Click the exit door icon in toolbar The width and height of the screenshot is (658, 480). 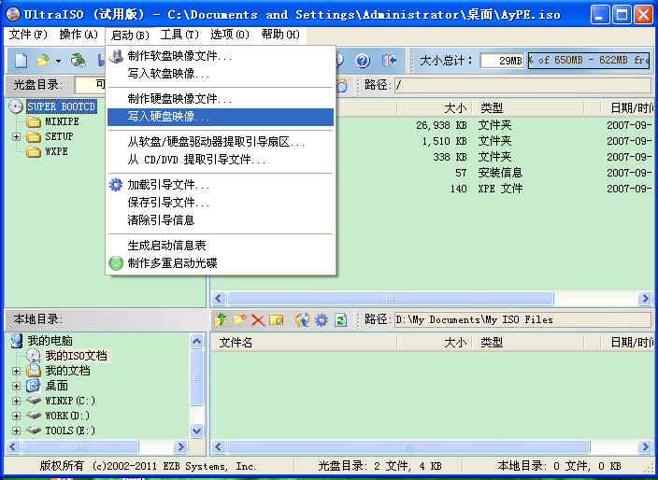[x=389, y=61]
